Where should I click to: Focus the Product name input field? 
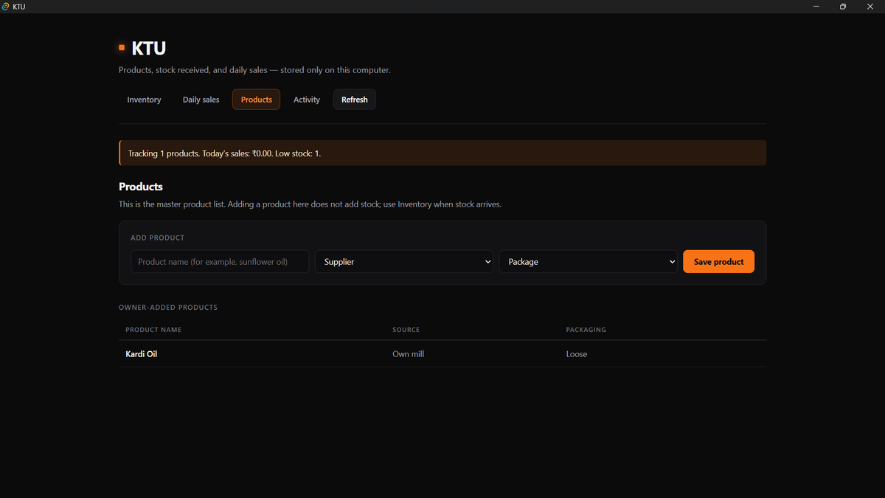(220, 262)
